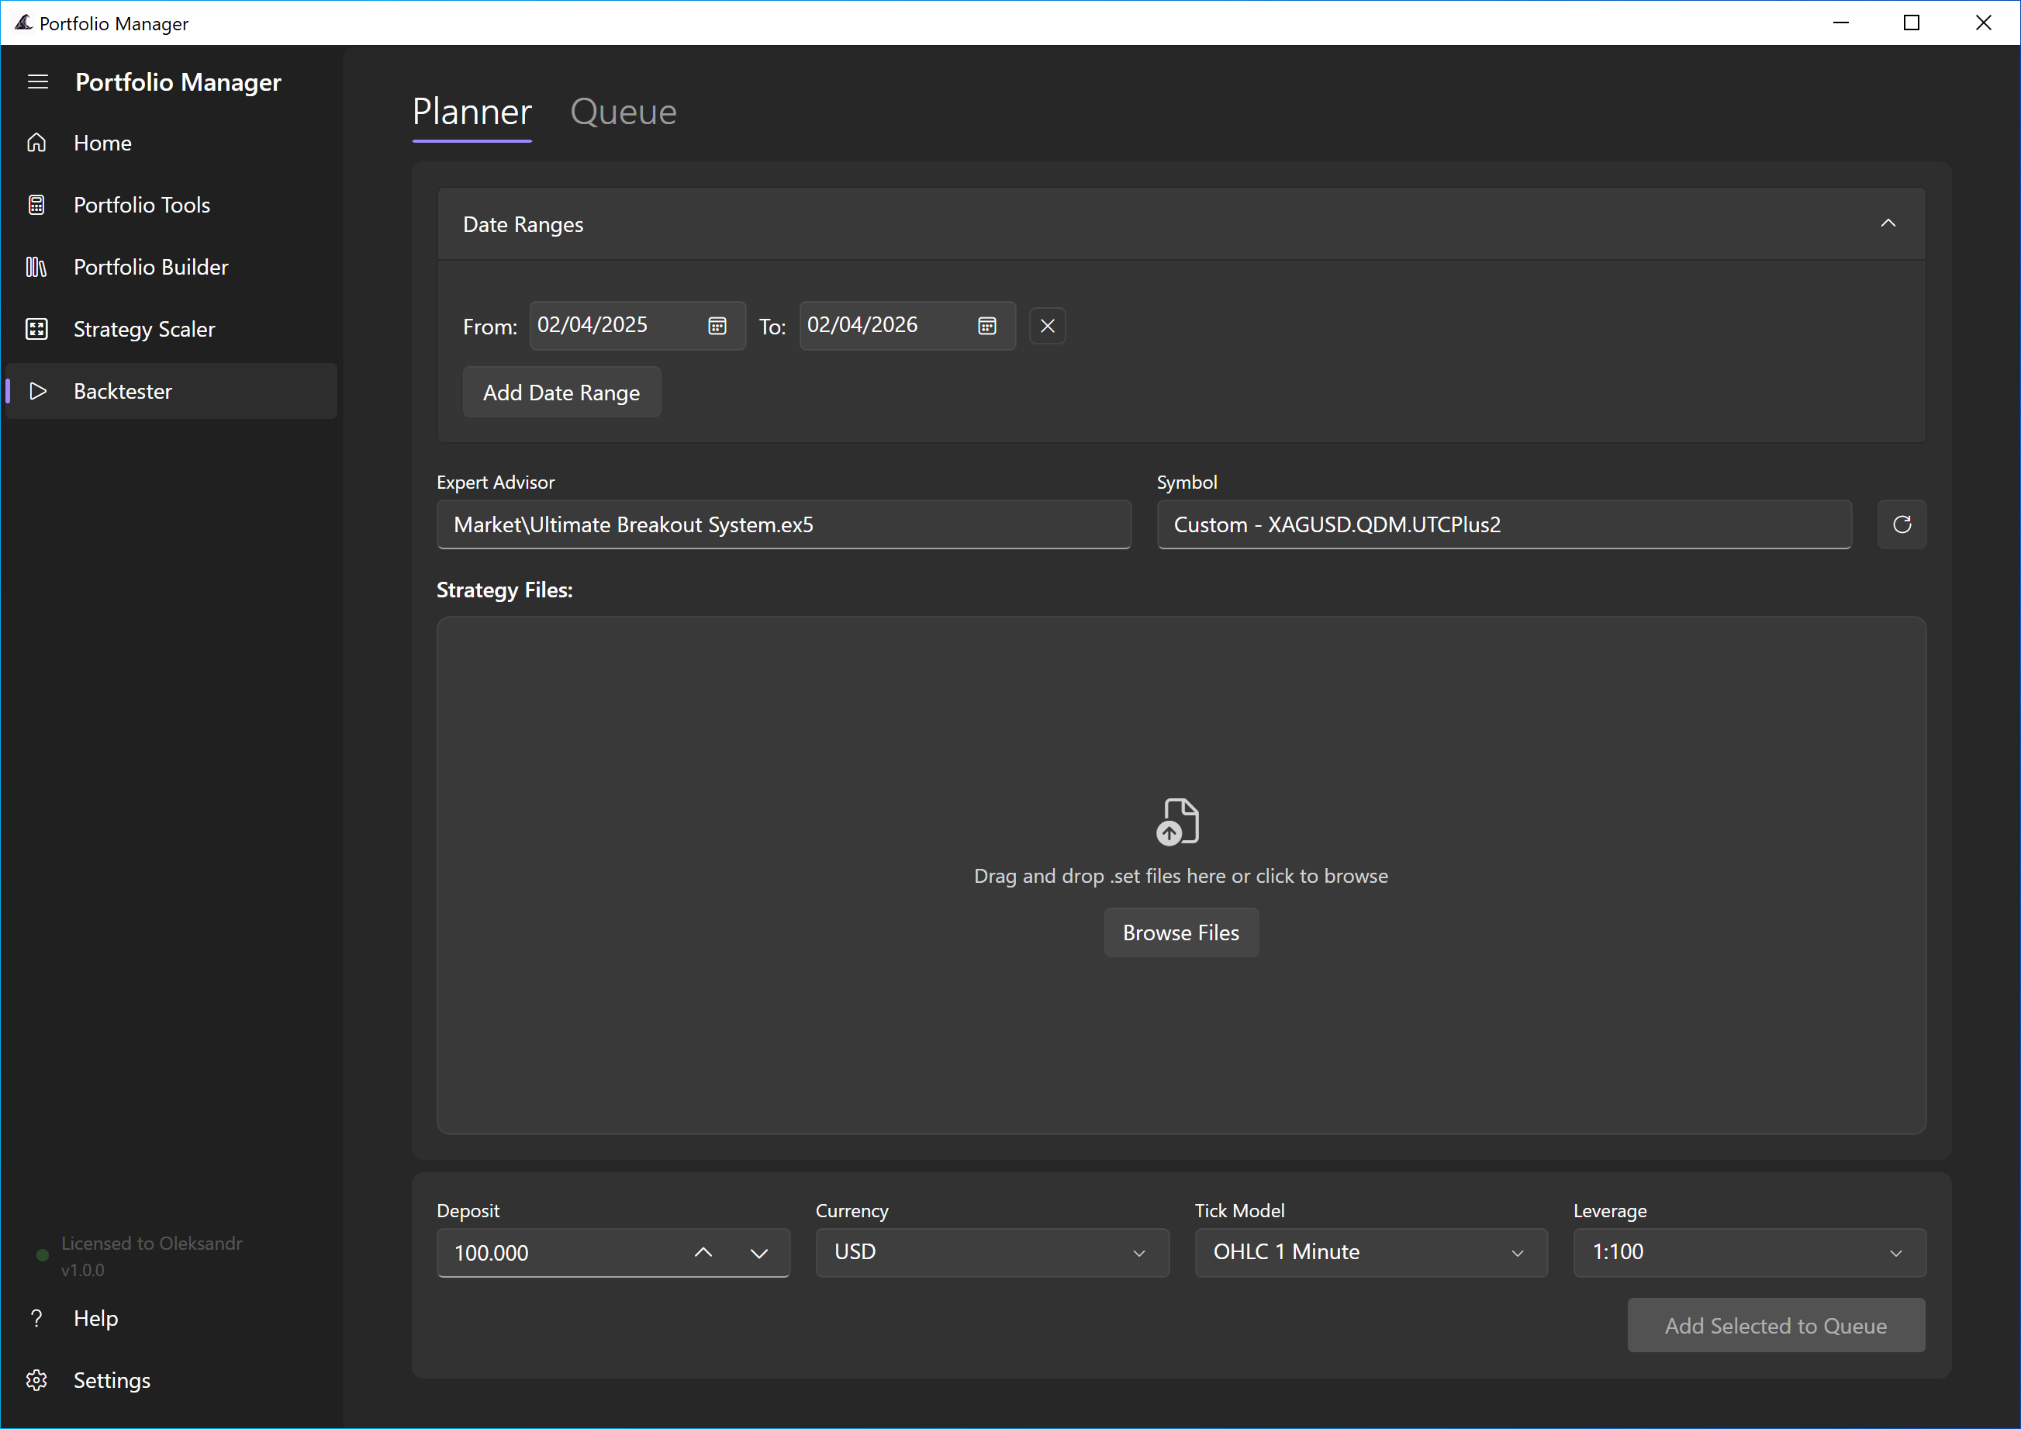Open the Settings page

click(171, 1379)
